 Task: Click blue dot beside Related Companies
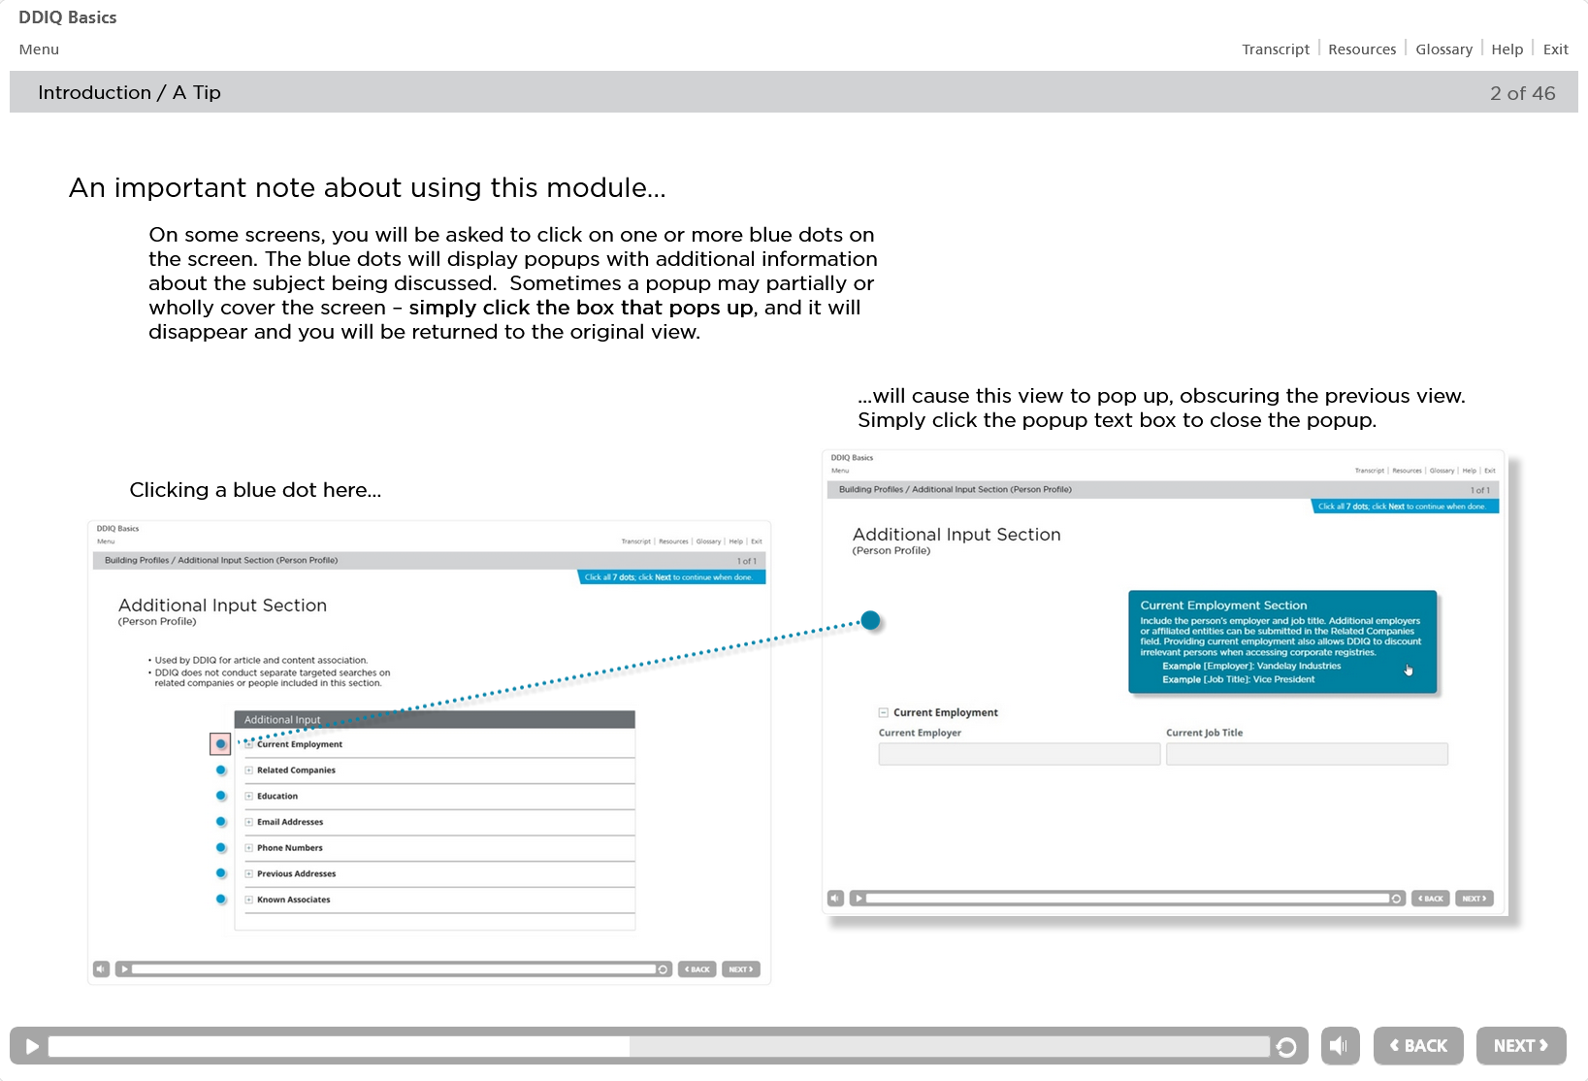(x=220, y=770)
